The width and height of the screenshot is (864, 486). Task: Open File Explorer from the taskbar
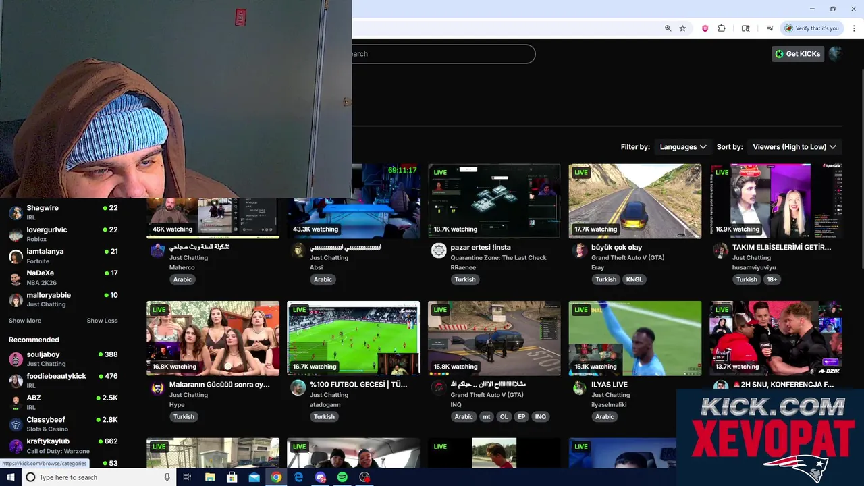tap(210, 477)
